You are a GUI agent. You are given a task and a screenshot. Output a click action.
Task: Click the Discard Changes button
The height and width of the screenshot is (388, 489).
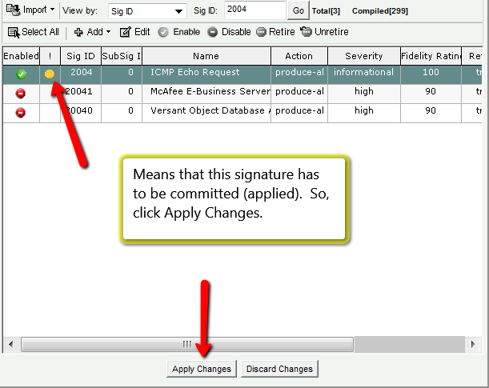tap(279, 369)
